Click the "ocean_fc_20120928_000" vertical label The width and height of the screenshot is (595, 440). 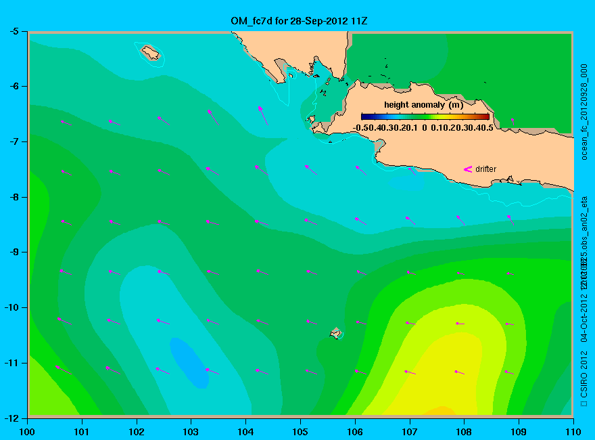584,112
